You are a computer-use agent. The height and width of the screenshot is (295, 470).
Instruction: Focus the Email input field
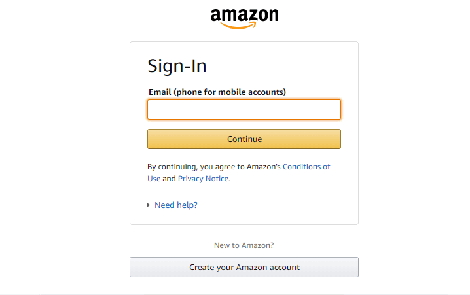(244, 110)
